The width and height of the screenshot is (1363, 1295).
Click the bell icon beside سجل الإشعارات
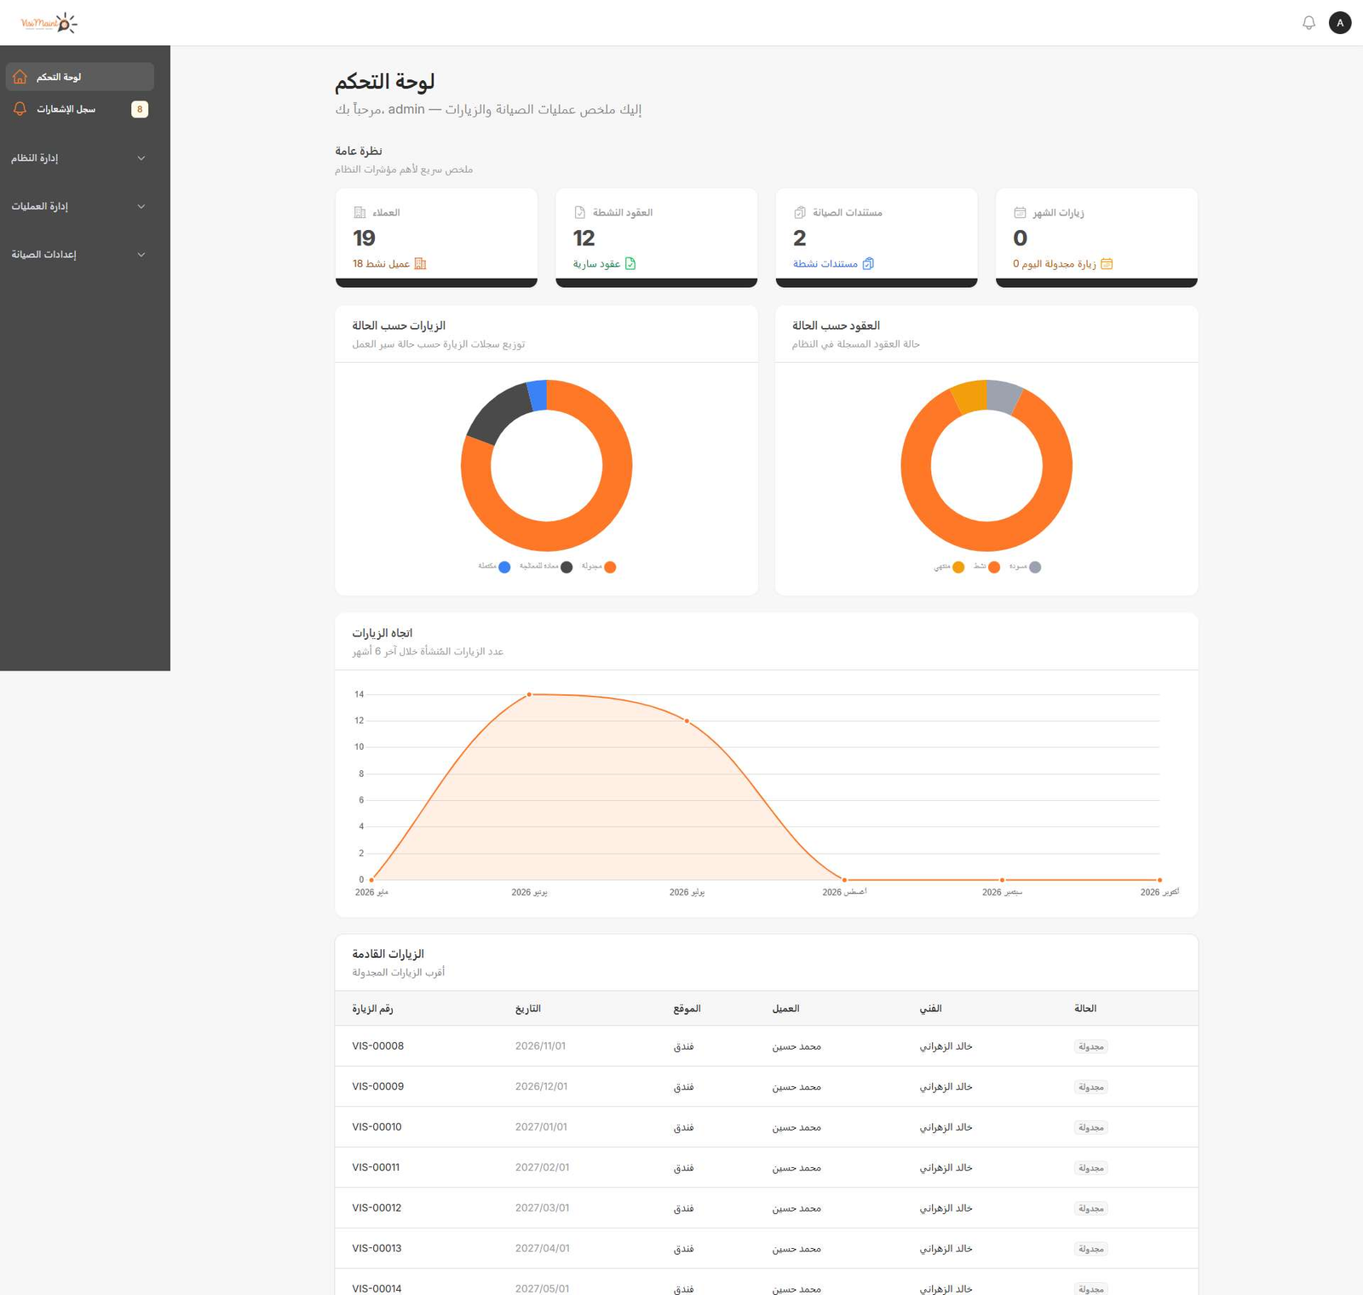click(20, 109)
